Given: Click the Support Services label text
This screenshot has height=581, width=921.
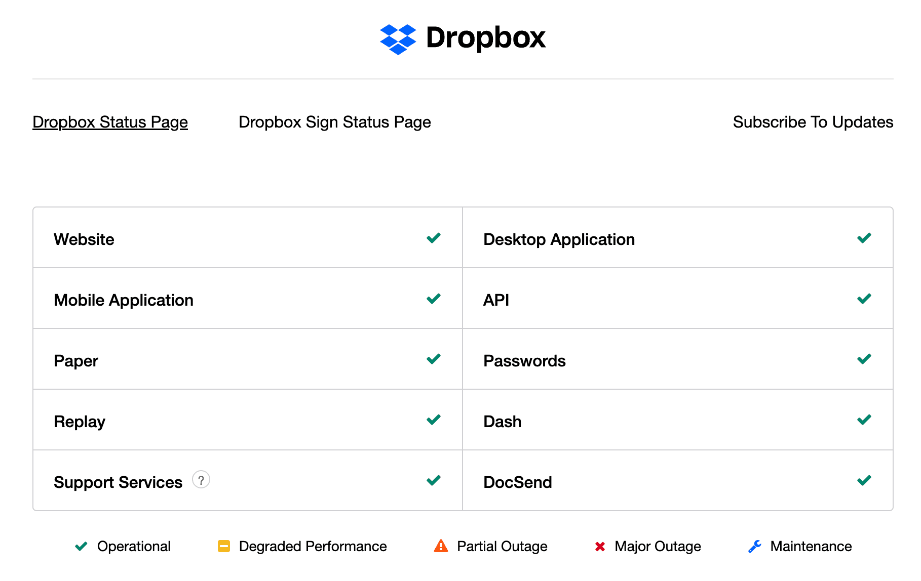Looking at the screenshot, I should 118,482.
